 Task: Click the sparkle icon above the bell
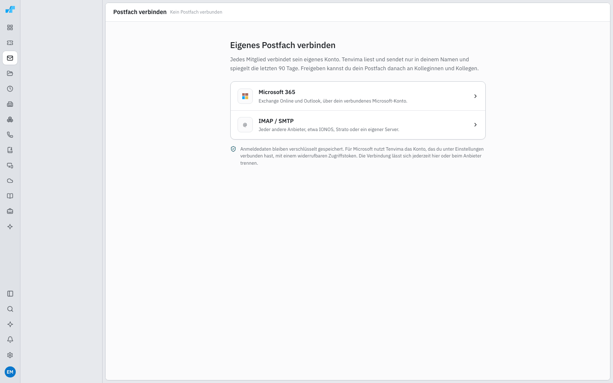[10, 324]
